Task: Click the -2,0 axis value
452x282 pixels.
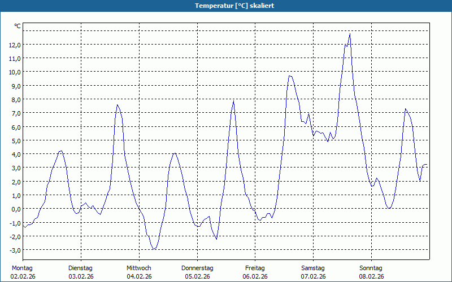Action: (15, 236)
